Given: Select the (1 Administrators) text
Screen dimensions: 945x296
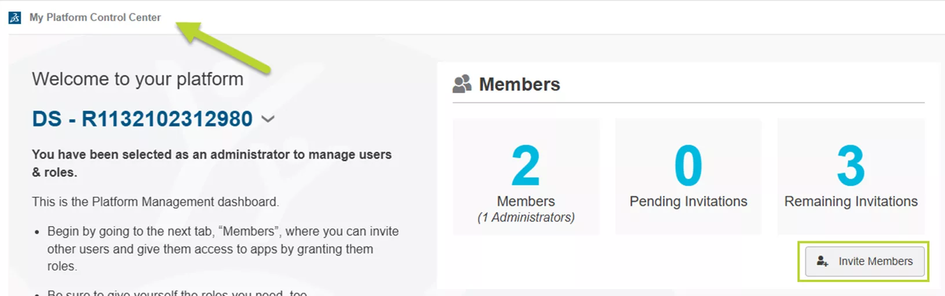Looking at the screenshot, I should pos(526,217).
